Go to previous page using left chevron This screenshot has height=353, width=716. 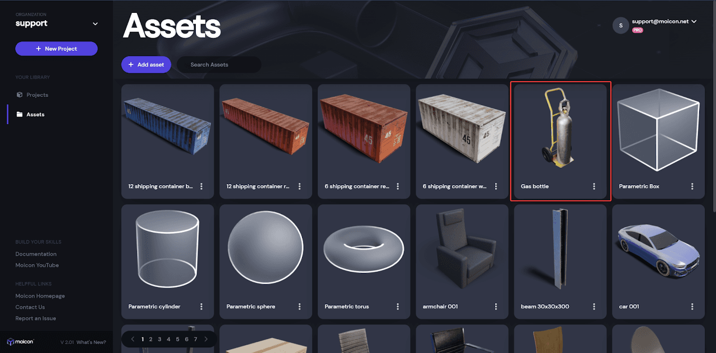click(133, 339)
